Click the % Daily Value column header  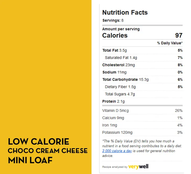coord(170,43)
